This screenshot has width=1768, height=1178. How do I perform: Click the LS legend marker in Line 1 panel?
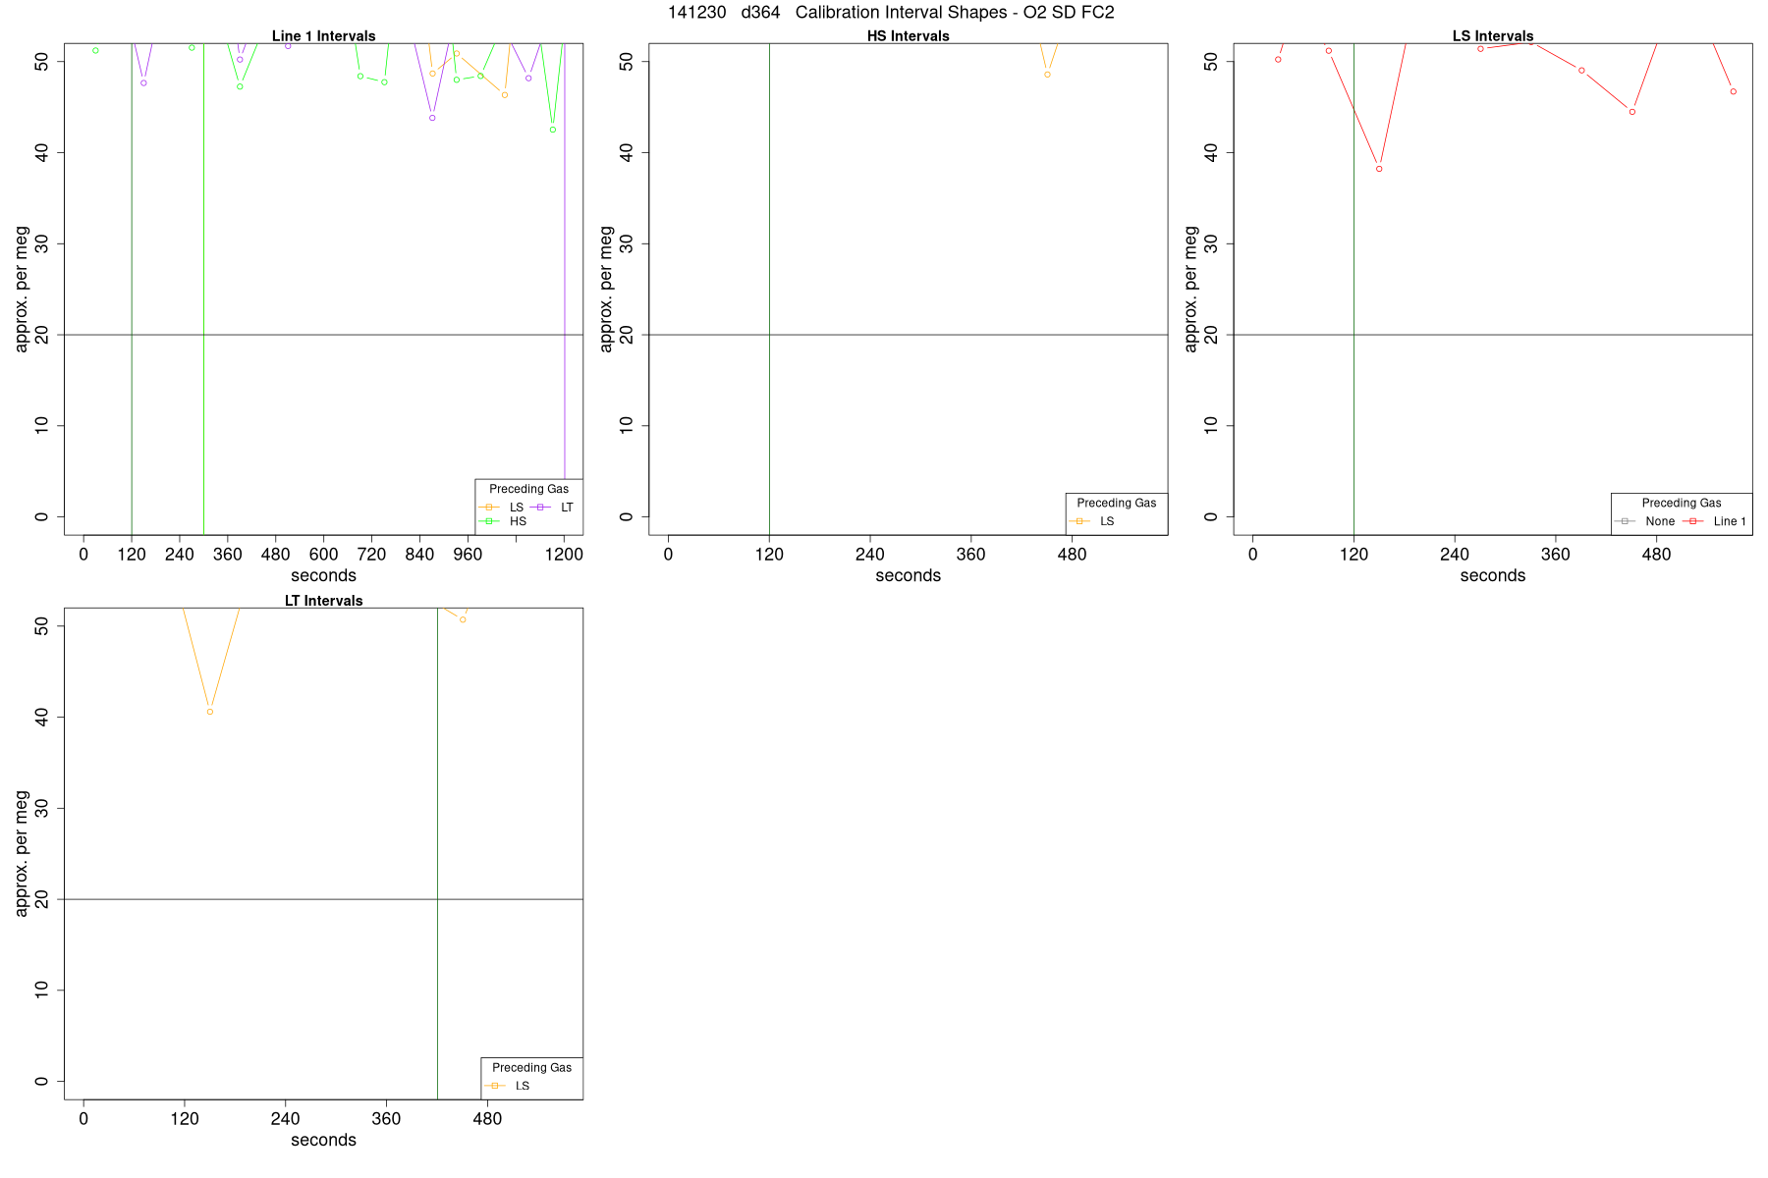(489, 508)
